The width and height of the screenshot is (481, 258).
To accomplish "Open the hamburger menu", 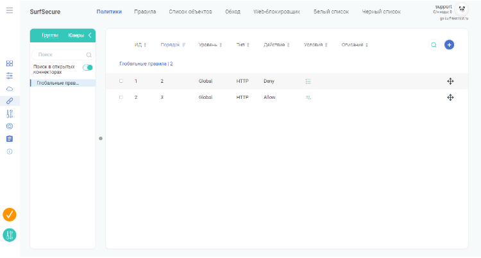I will click(9, 11).
